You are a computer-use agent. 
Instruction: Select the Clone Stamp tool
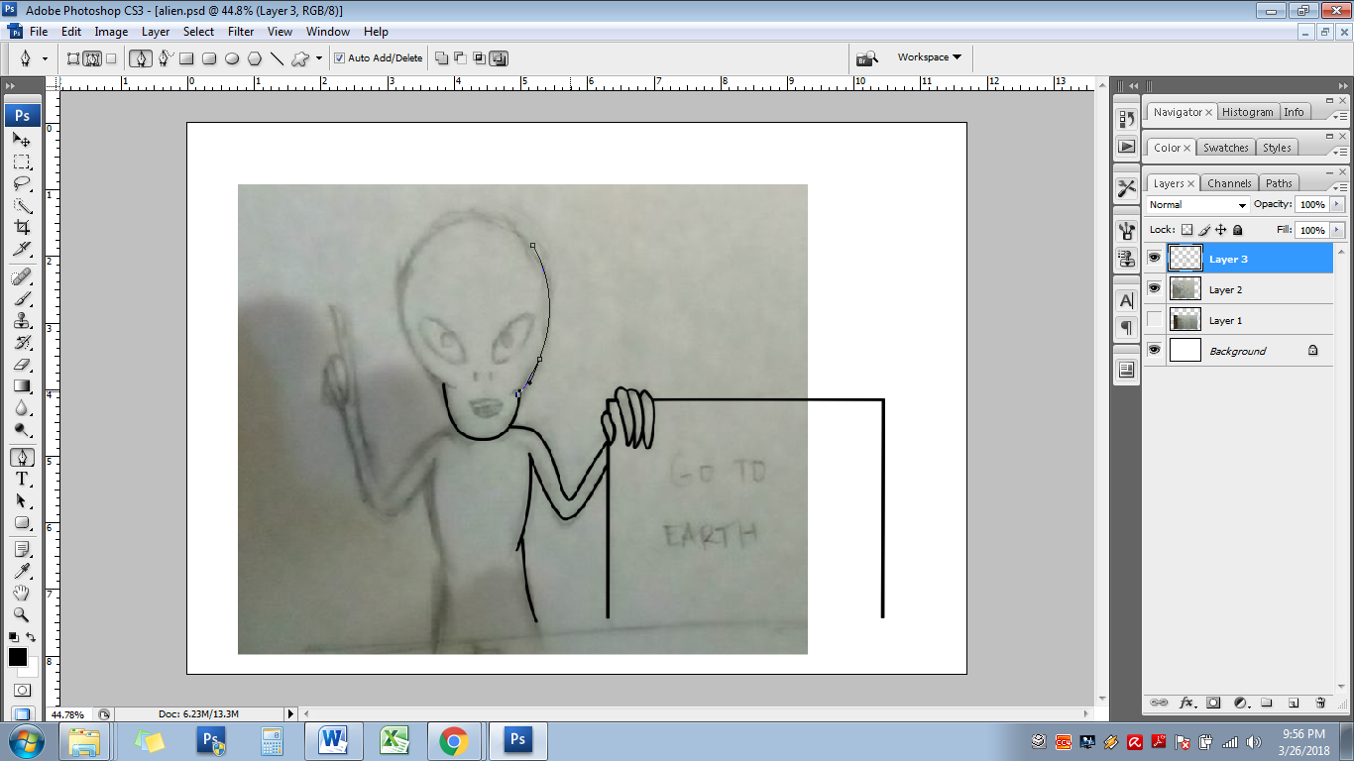pyautogui.click(x=22, y=320)
